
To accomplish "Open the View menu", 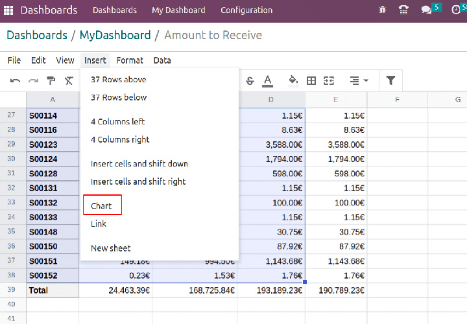I will click(x=65, y=60).
